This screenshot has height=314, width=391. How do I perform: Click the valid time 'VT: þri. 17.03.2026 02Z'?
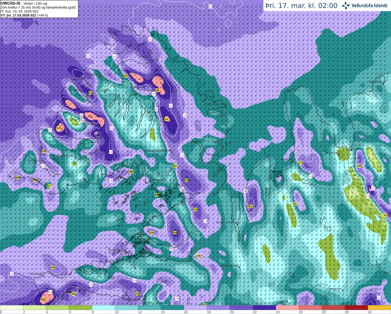(x=18, y=15)
